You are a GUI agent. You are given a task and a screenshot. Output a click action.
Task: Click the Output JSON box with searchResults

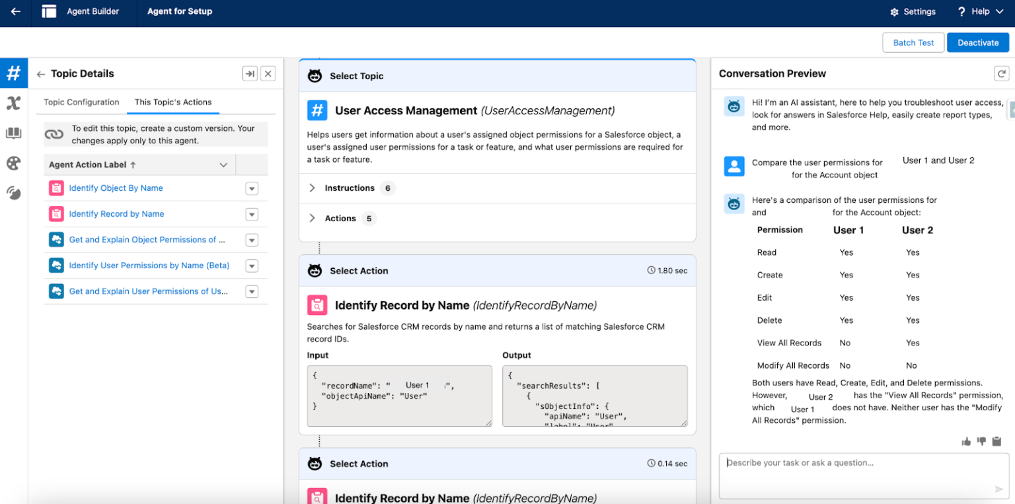point(595,396)
